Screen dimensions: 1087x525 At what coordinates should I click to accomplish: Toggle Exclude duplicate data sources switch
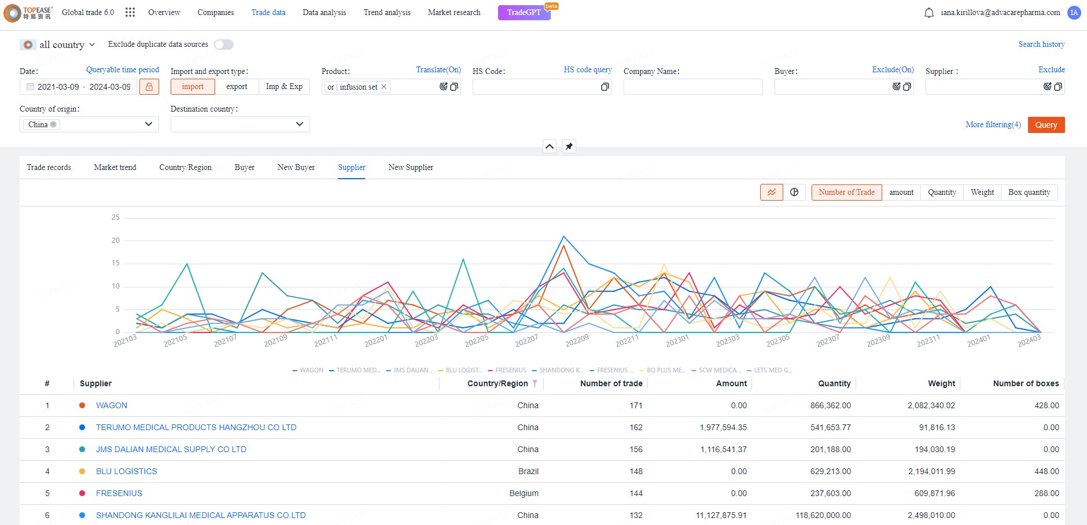pyautogui.click(x=224, y=45)
